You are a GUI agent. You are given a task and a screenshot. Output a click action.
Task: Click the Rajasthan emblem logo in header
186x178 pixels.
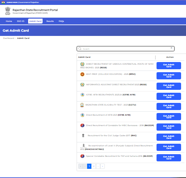click(8, 11)
